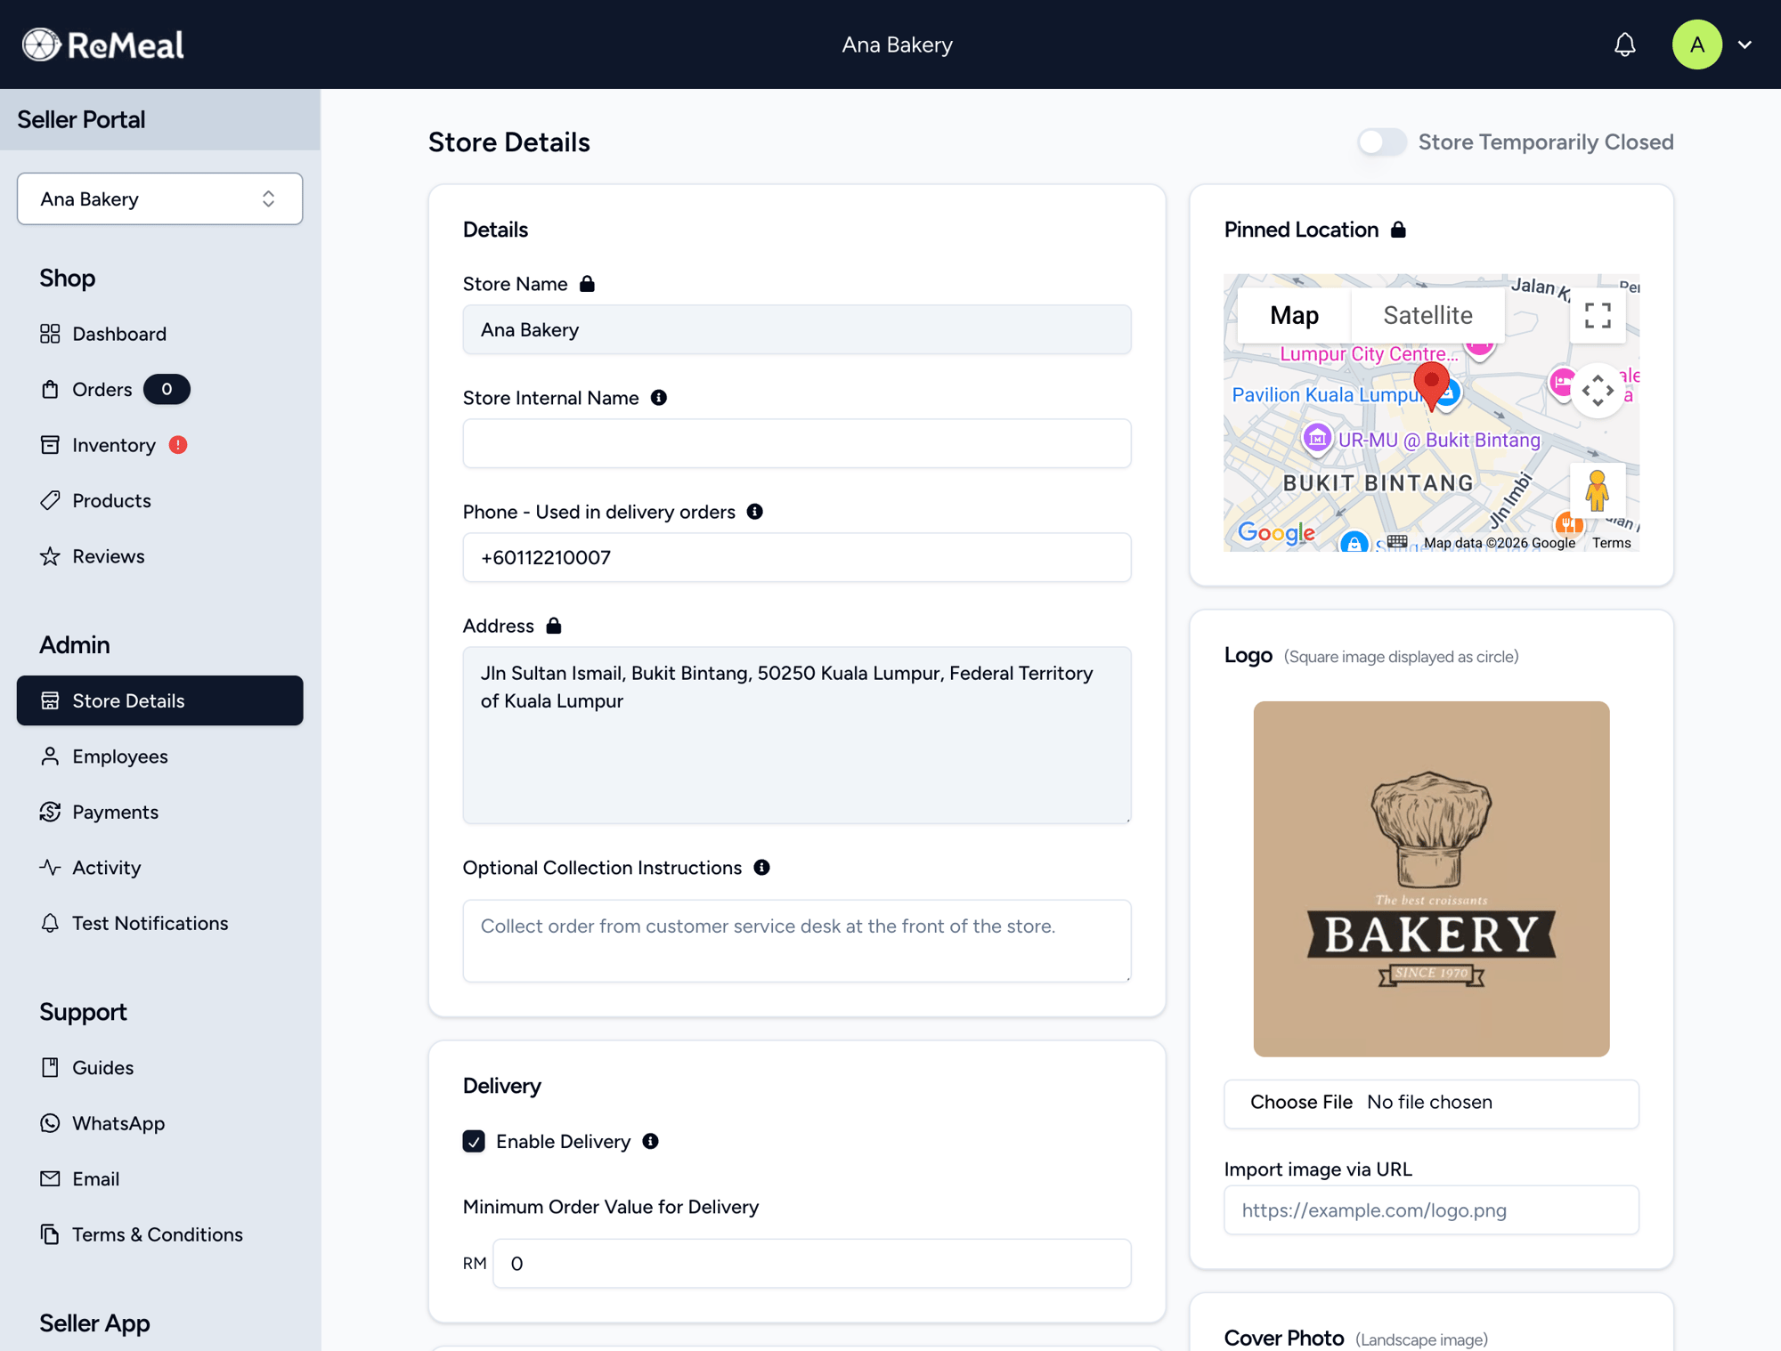Image resolution: width=1781 pixels, height=1351 pixels.
Task: Open Orders in the sidebar
Action: point(102,390)
